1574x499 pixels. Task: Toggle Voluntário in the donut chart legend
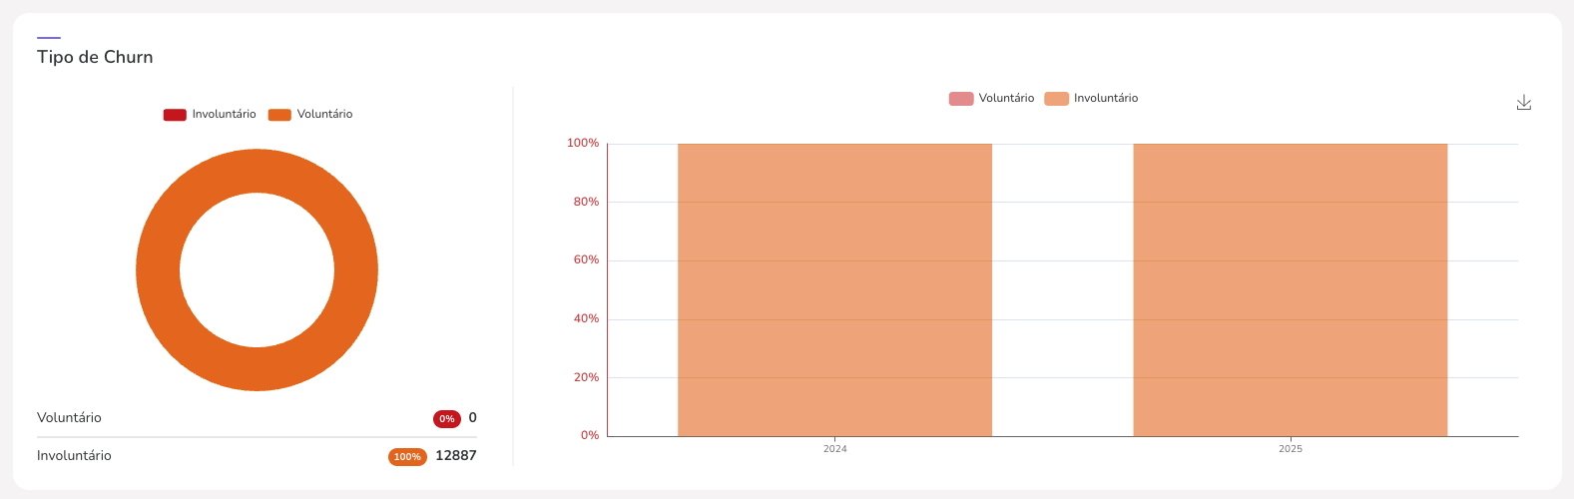tap(310, 115)
